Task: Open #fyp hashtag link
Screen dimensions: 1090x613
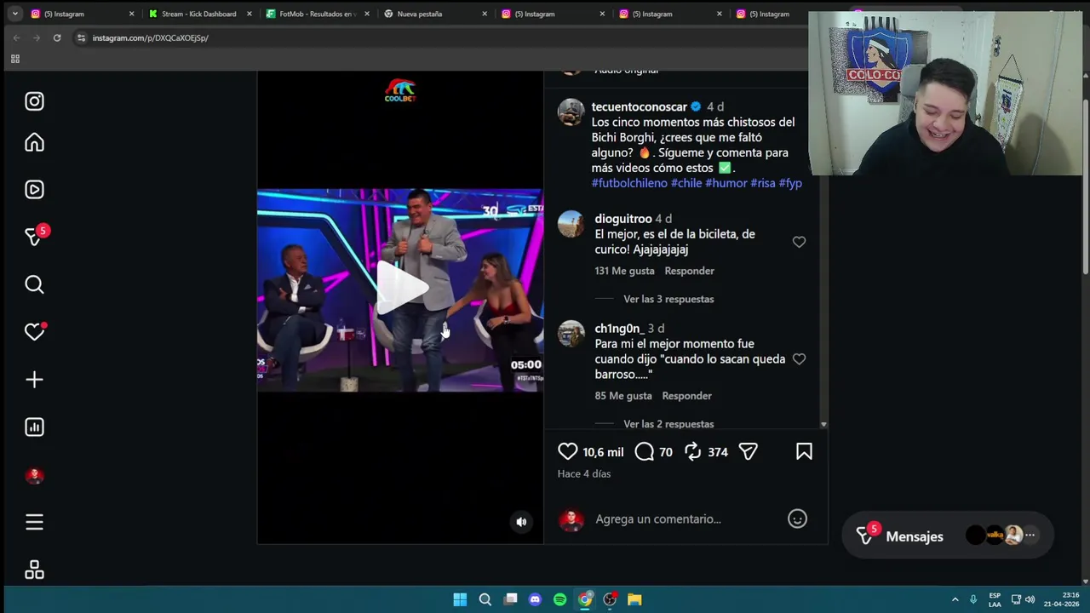Action: pos(790,183)
